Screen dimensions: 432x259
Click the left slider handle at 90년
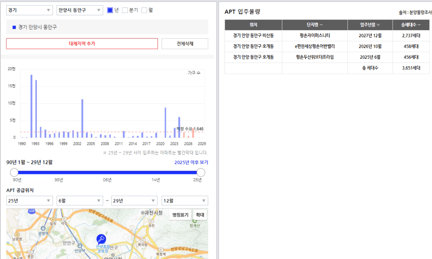point(14,172)
